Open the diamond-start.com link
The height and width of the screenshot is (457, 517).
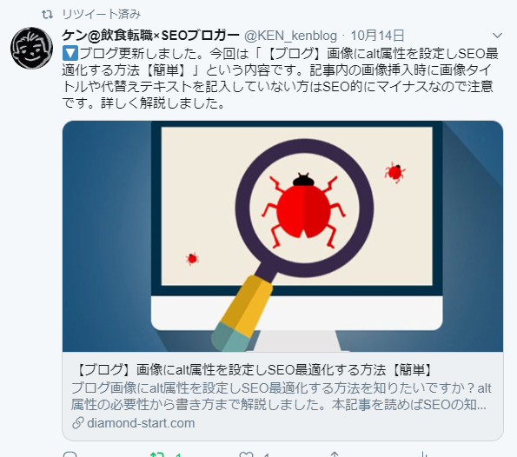141,423
